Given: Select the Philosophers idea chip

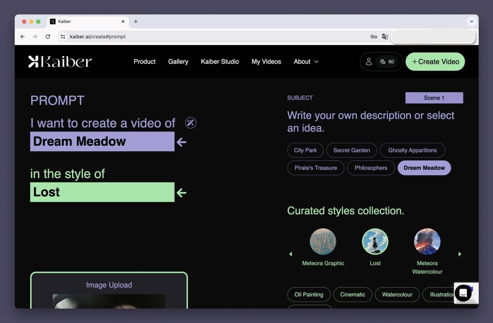Looking at the screenshot, I should (371, 168).
